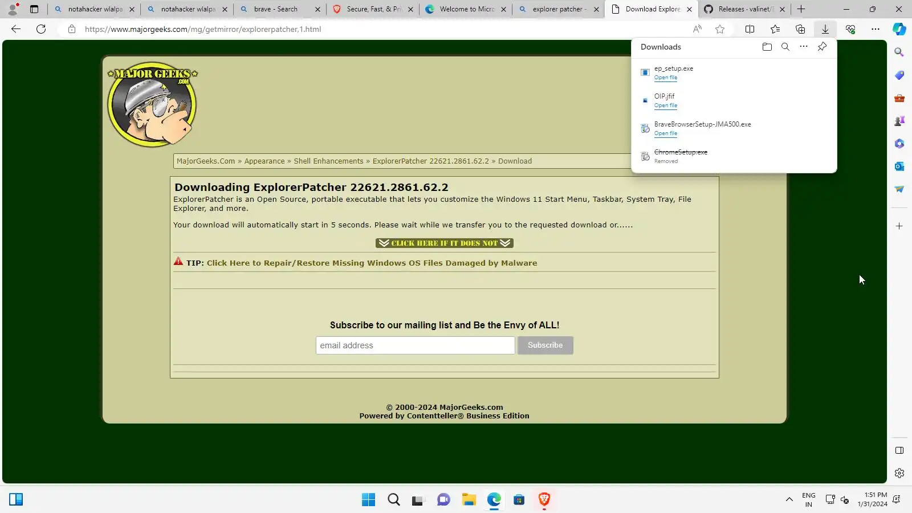Add a sidebar app with plus icon
This screenshot has height=513, width=912.
tap(899, 226)
